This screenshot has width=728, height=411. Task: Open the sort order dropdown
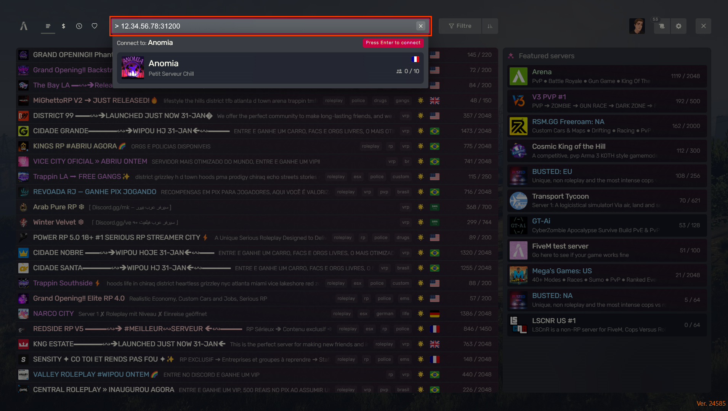[x=490, y=26]
